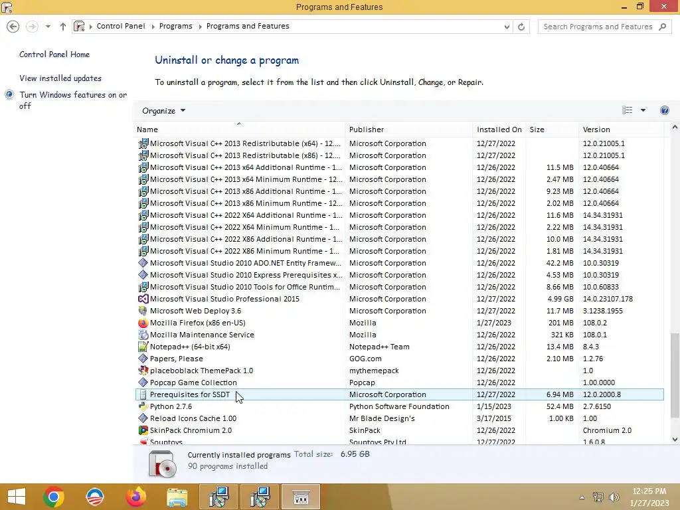
Task: Click the SkinPack Chromium 2.0 icon
Action: (143, 430)
